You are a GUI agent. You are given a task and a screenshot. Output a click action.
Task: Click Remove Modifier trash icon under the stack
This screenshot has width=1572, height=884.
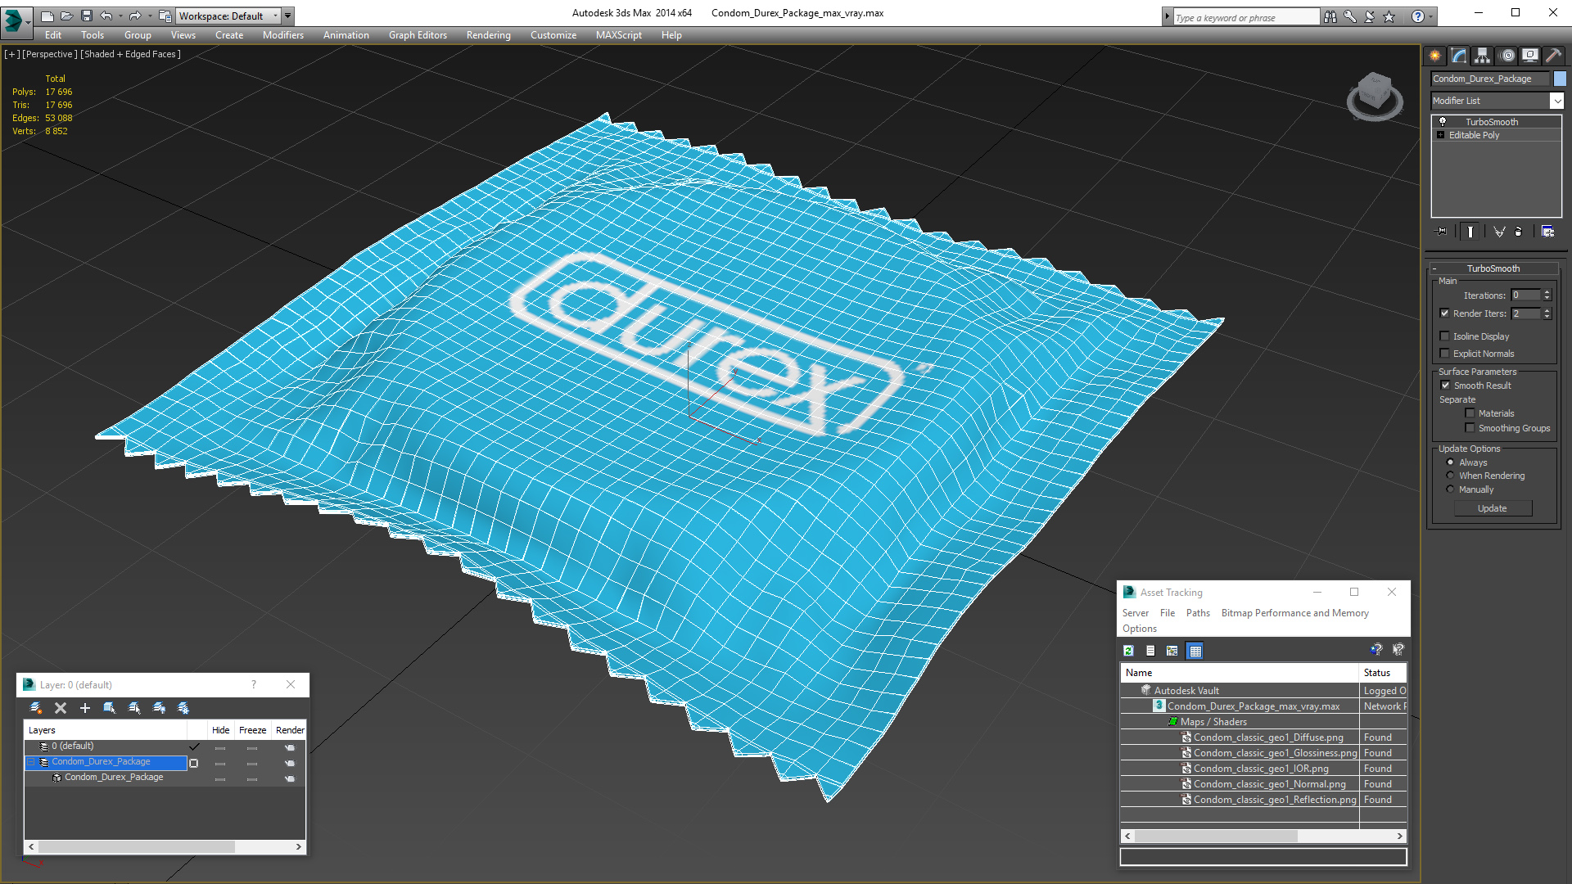pos(1519,232)
